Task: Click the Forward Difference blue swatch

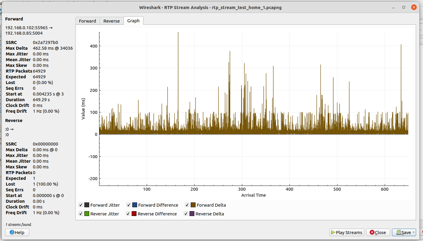Action: pyautogui.click(x=135, y=205)
